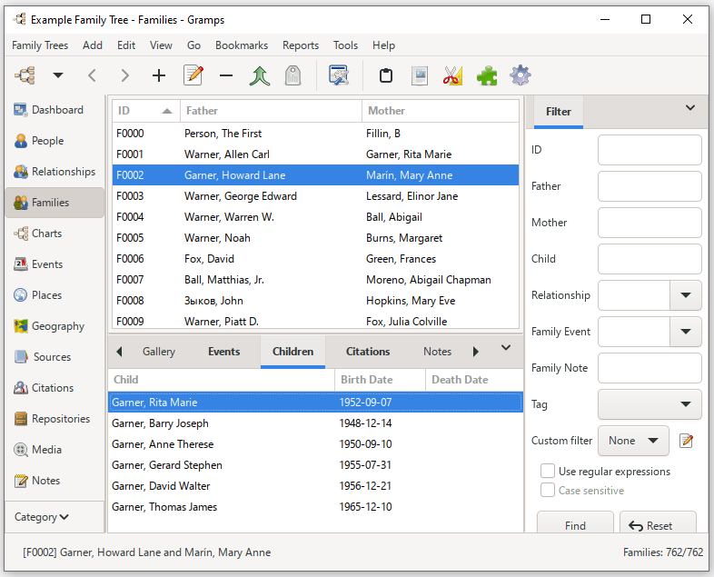
Task: Edit the selected family with pencil icon
Action: tap(193, 75)
